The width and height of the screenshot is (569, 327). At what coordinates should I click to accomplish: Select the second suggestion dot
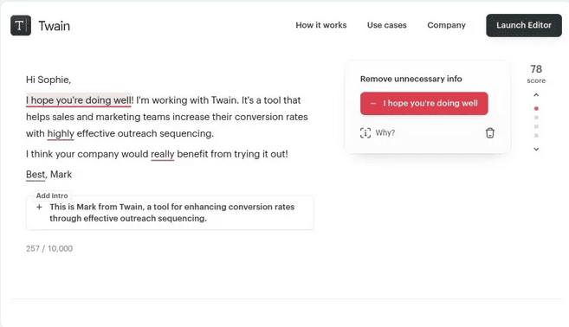[536, 118]
